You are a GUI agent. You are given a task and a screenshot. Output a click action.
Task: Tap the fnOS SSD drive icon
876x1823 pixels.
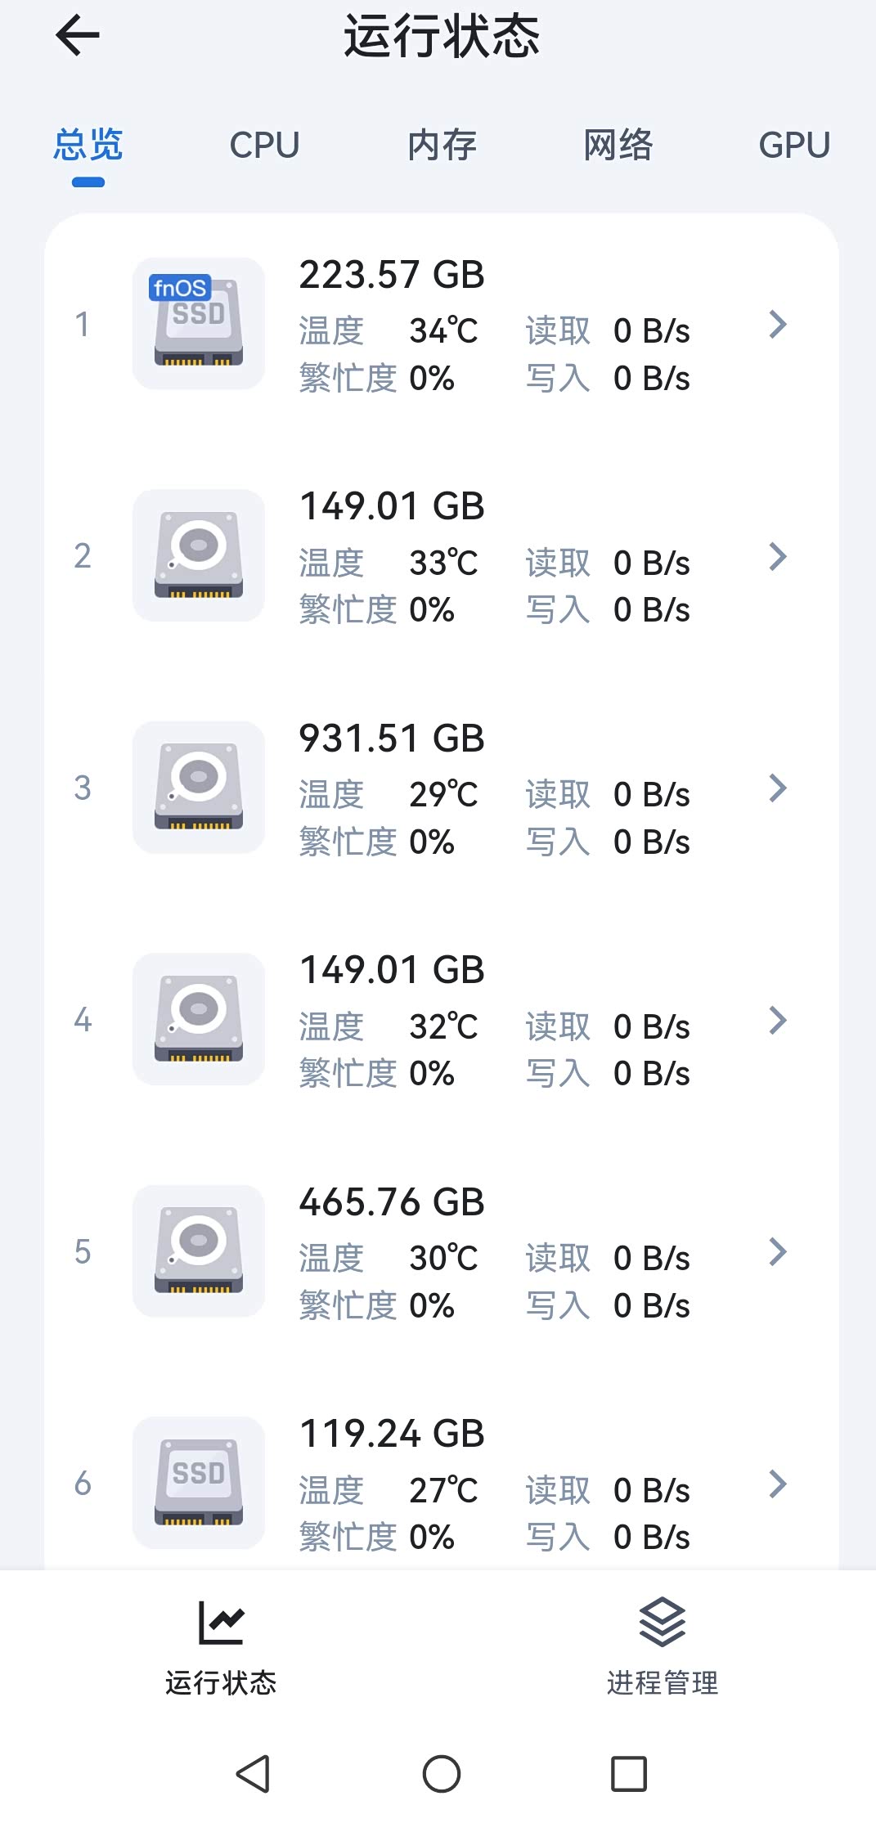pyautogui.click(x=199, y=324)
